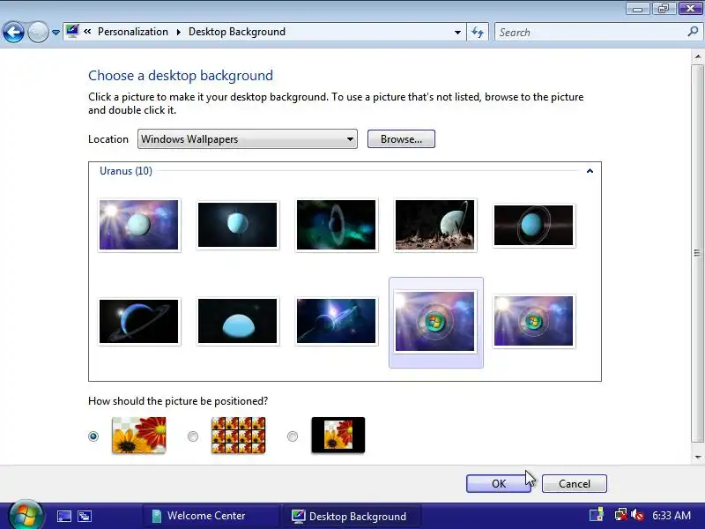Choose the center picture position radio
705x529 pixels.
(x=293, y=436)
